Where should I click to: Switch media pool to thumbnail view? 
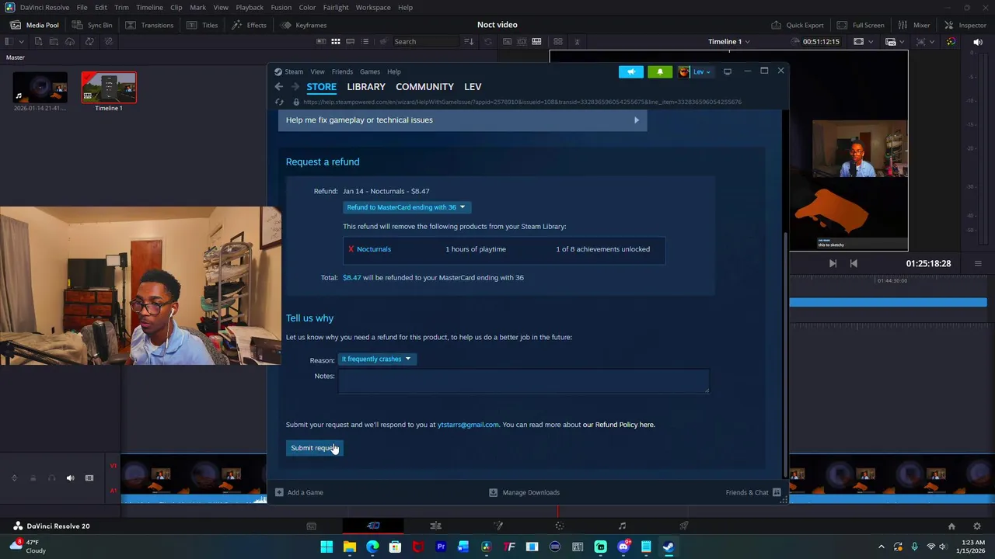pos(336,42)
